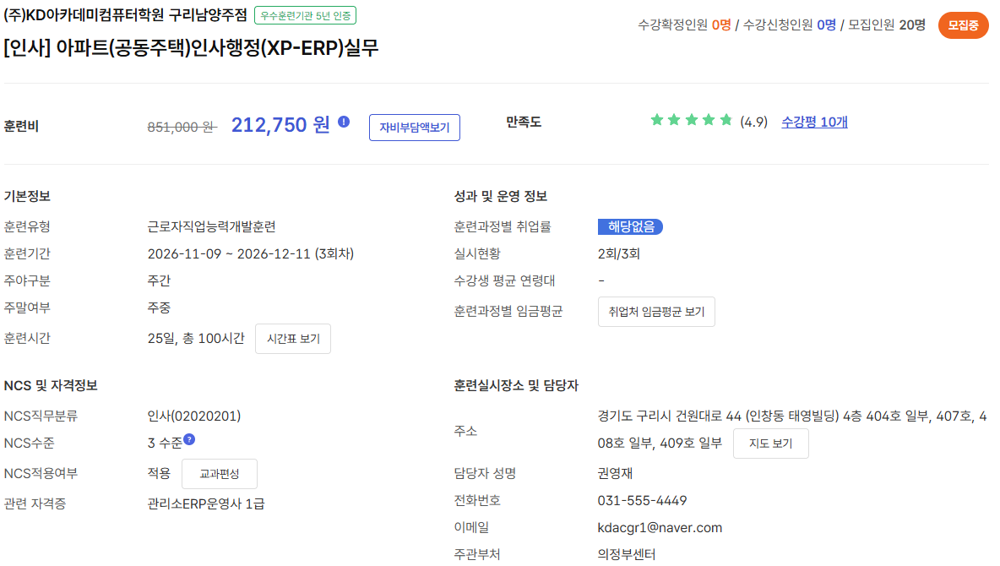
Task: Click the 실시현황 value 2회/3회
Action: click(x=618, y=254)
